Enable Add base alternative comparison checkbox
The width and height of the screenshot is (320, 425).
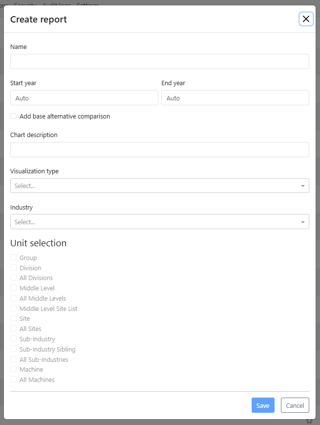pos(13,116)
